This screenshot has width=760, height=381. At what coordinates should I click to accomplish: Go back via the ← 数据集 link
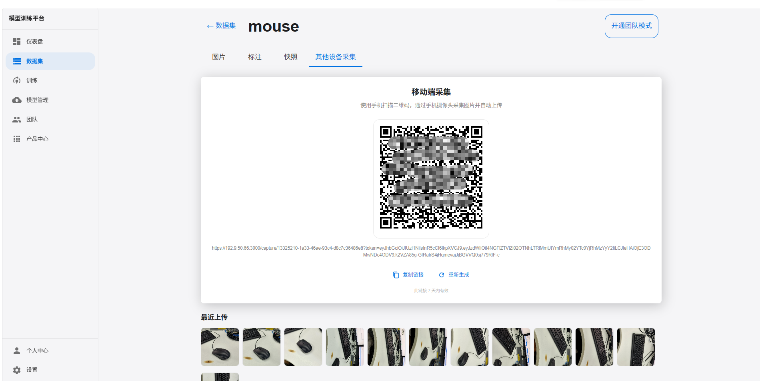221,26
